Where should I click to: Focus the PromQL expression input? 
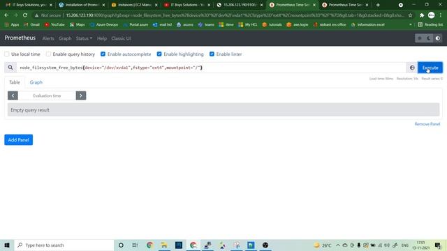pos(211,68)
